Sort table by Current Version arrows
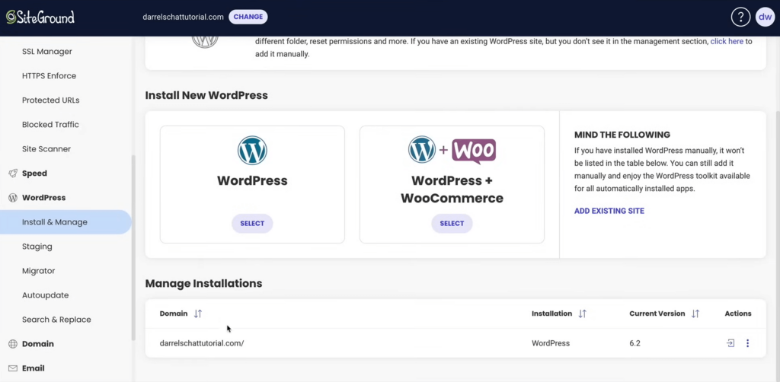Viewport: 780px width, 382px height. (x=695, y=314)
